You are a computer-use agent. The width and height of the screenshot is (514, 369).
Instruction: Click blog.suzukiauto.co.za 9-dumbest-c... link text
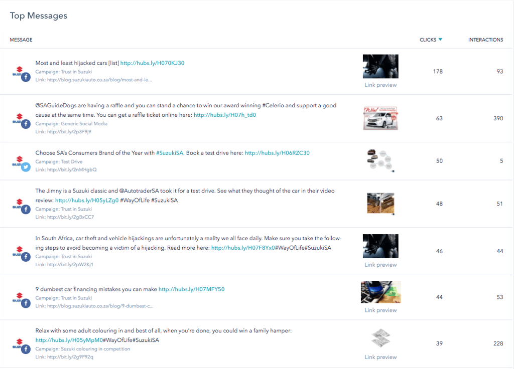point(94,306)
